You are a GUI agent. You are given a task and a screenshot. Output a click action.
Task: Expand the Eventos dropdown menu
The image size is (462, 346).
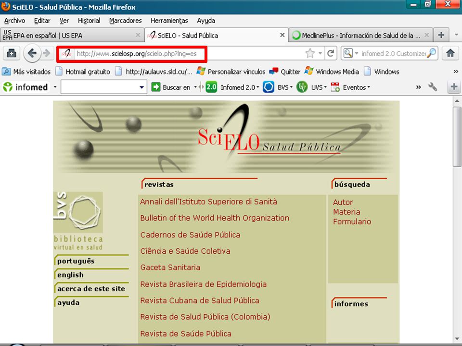click(x=369, y=87)
